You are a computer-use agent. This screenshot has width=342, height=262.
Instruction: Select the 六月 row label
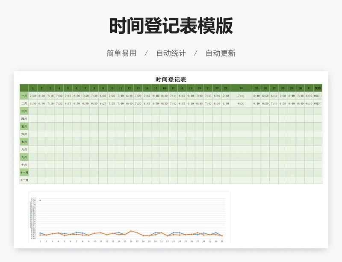coord(24,134)
